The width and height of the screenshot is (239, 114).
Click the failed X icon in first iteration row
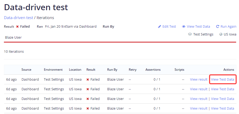click(x=88, y=80)
